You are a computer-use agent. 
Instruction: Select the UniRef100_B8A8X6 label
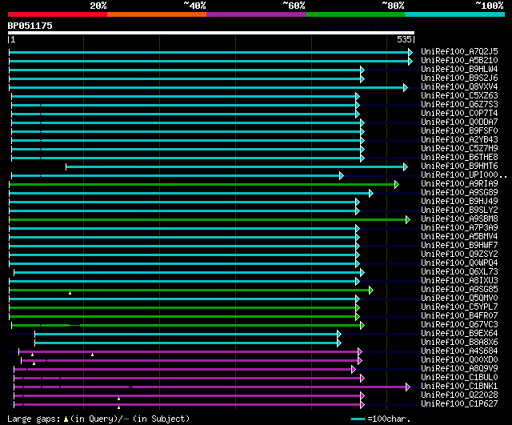pos(459,343)
